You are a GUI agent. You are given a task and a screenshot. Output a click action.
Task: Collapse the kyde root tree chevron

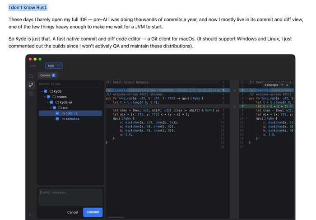point(42,91)
